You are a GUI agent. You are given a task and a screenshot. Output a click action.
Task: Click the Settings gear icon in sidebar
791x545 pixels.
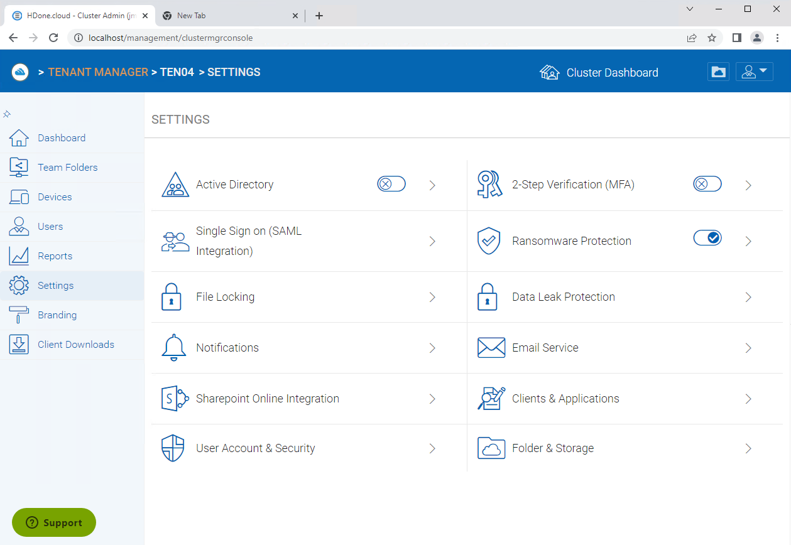(x=19, y=286)
